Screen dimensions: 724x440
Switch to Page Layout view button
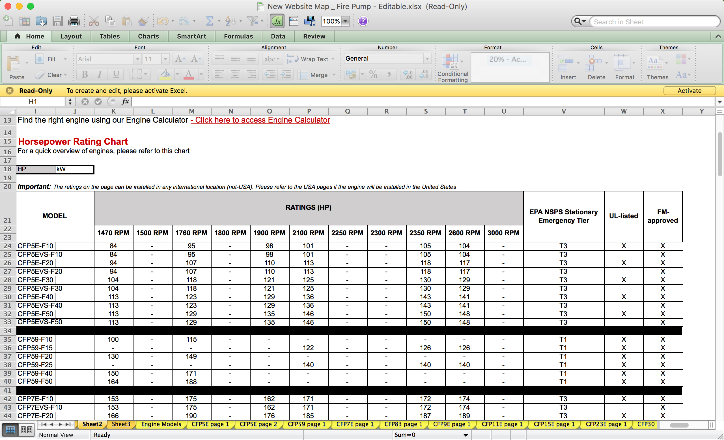click(27, 430)
